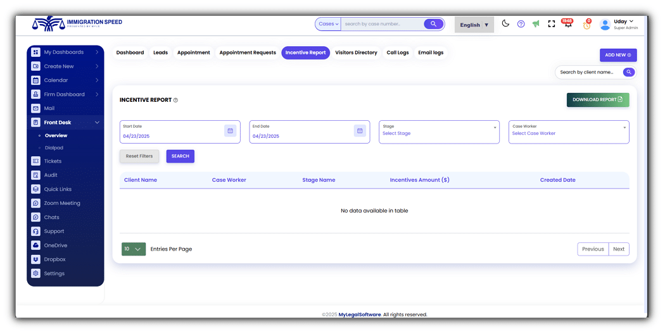Click the Reset Filters button

coord(139,156)
